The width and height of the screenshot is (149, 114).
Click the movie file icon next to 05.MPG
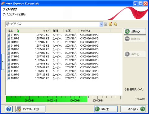point(9,49)
